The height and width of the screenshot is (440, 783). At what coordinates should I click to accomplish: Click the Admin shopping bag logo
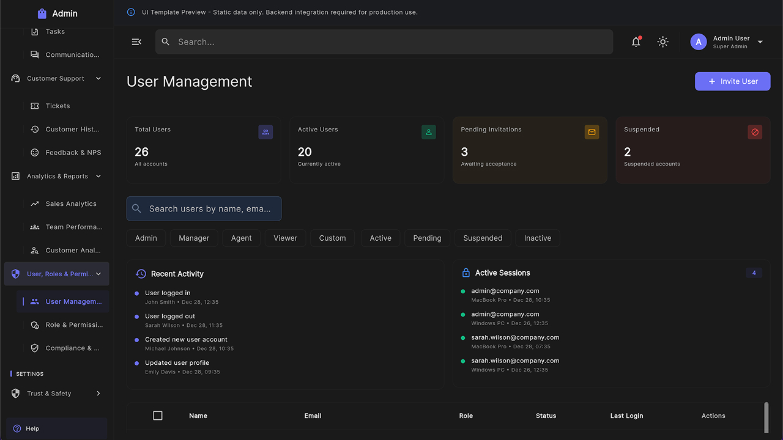(x=42, y=13)
